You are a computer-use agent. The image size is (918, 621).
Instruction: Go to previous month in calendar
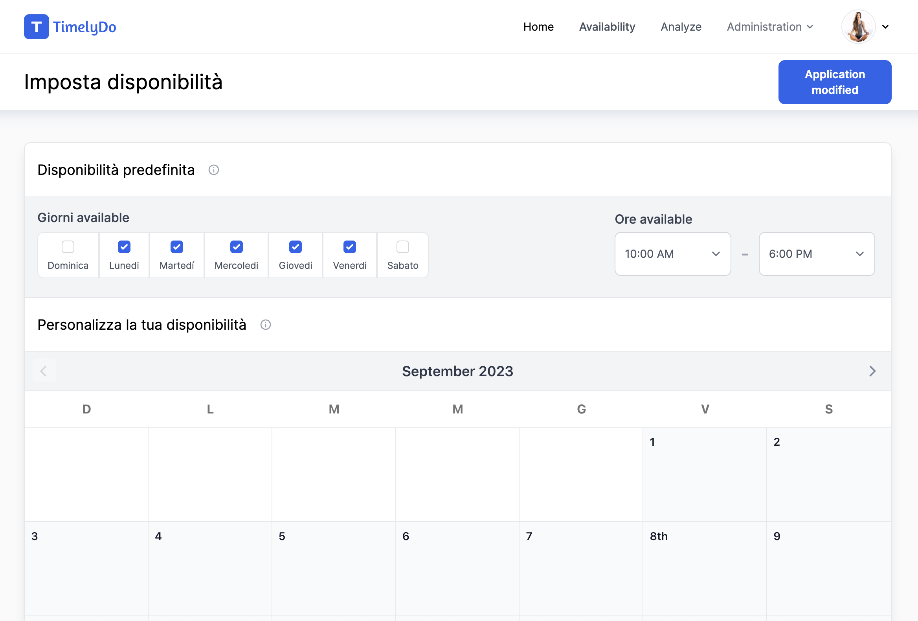(x=44, y=371)
